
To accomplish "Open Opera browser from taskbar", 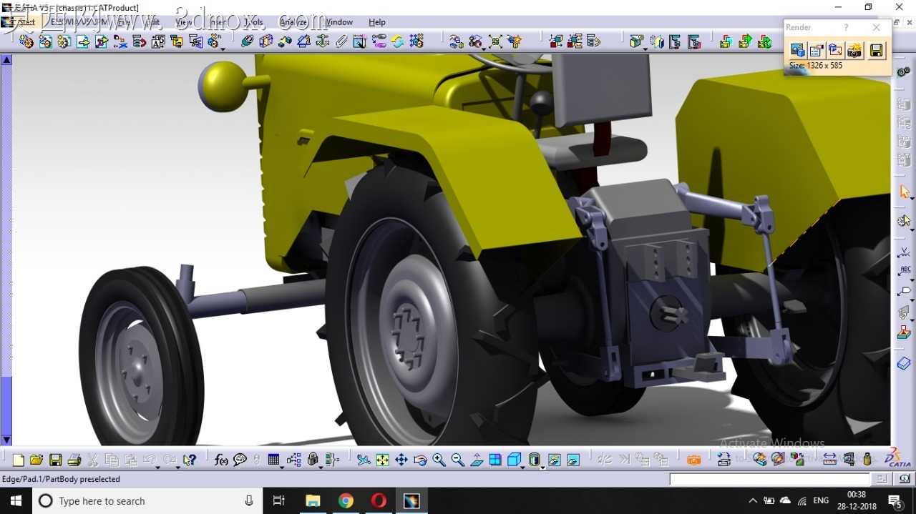I will [x=379, y=500].
